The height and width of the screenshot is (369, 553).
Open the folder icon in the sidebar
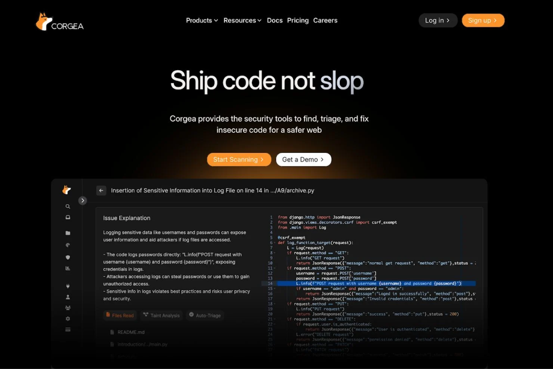click(68, 233)
